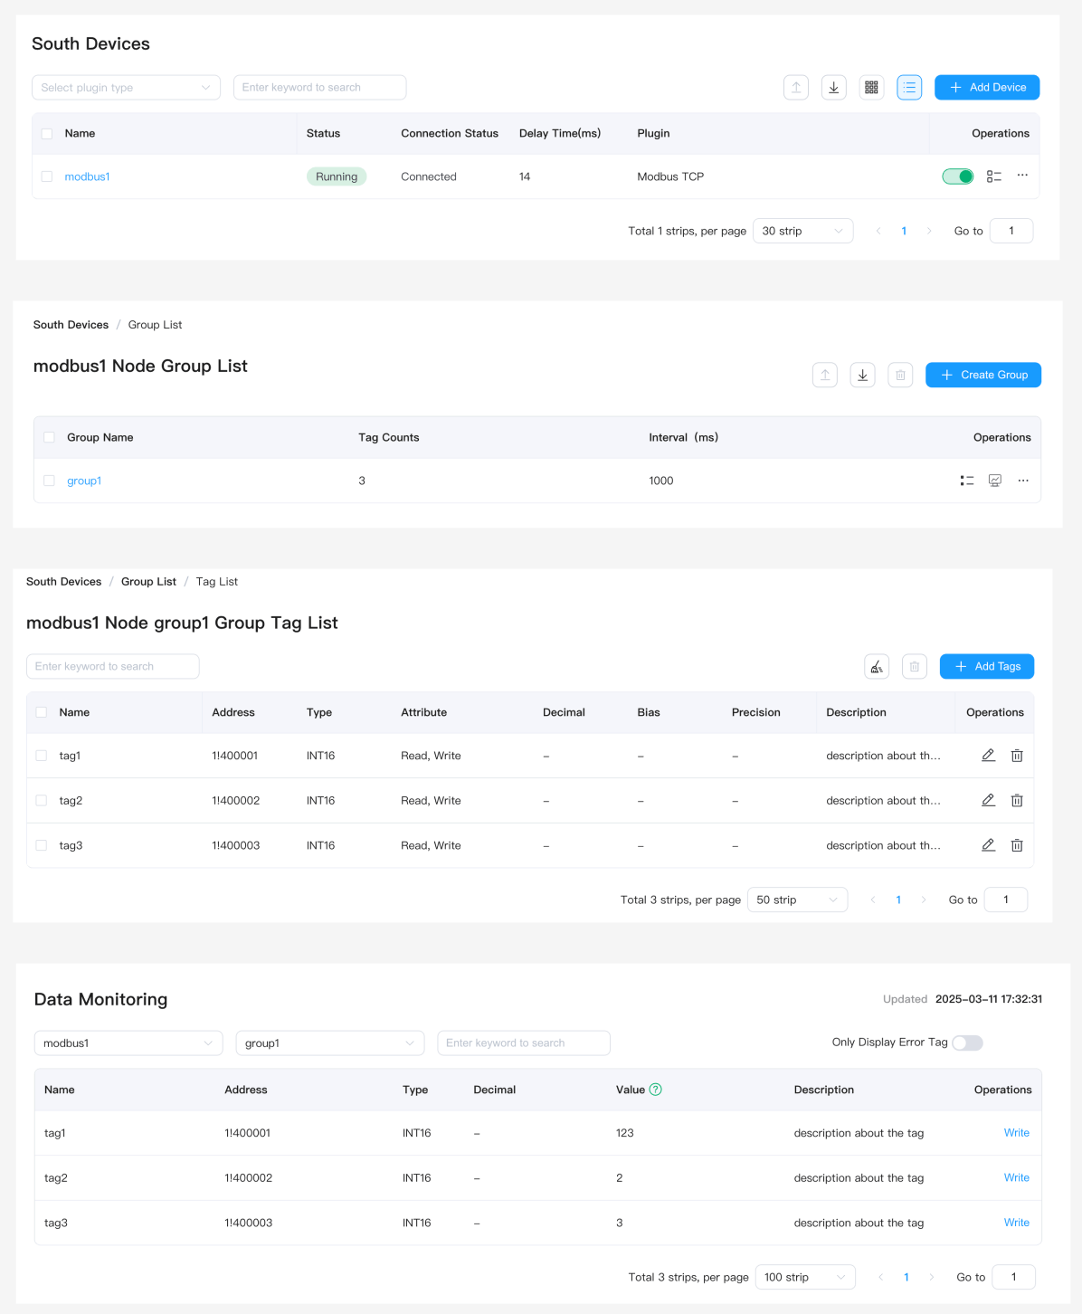1082x1314 pixels.
Task: Click the Value column help icon
Action: tap(656, 1090)
